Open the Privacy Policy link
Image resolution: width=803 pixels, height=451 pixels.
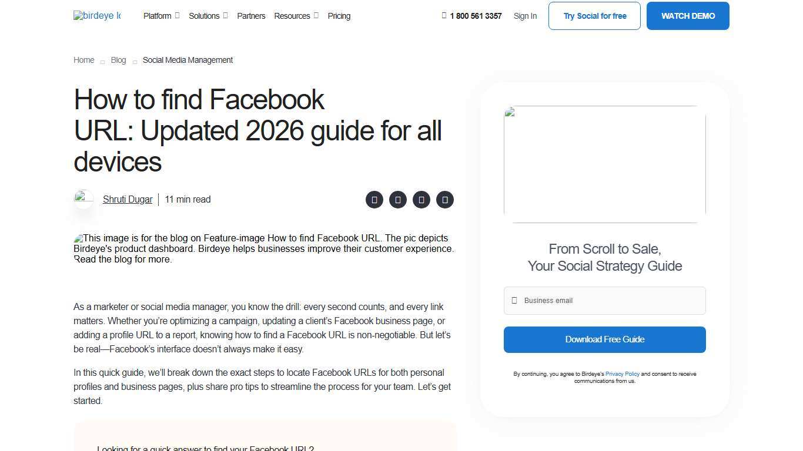tap(622, 373)
